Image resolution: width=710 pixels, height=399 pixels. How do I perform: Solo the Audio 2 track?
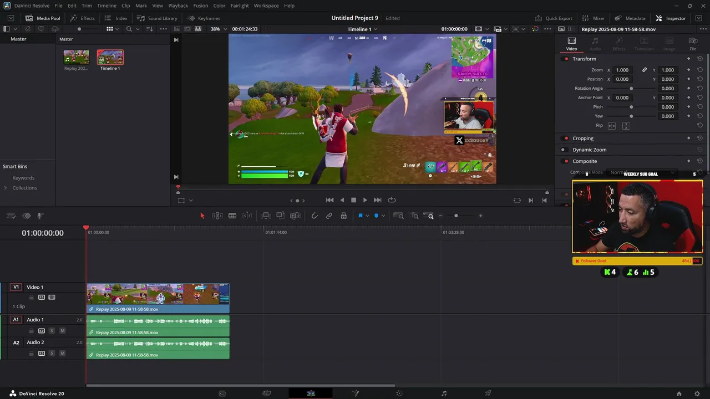pyautogui.click(x=52, y=354)
